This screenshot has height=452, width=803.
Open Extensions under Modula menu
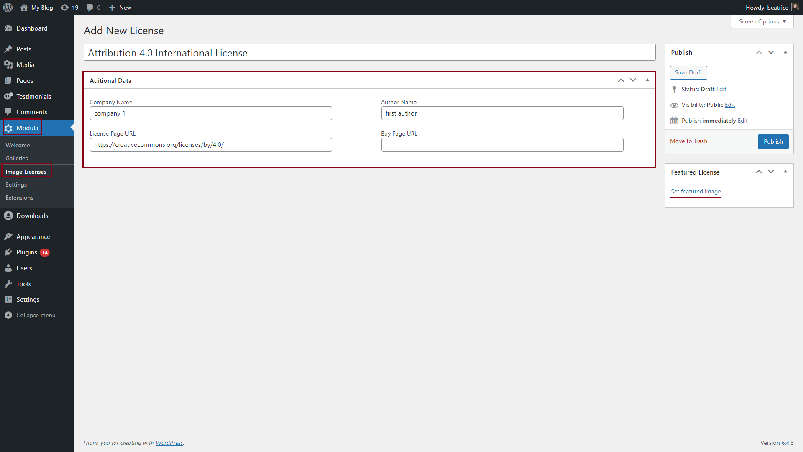pyautogui.click(x=19, y=198)
